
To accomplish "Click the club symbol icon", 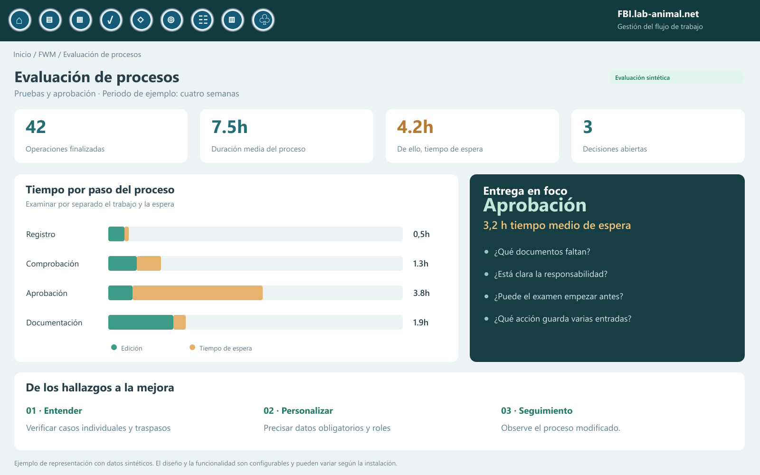I will [x=263, y=20].
